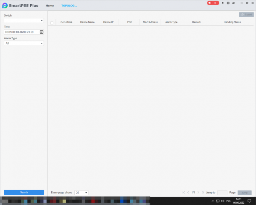Open the Every page shows dropdown
The height and width of the screenshot is (205, 256).
coord(81,193)
